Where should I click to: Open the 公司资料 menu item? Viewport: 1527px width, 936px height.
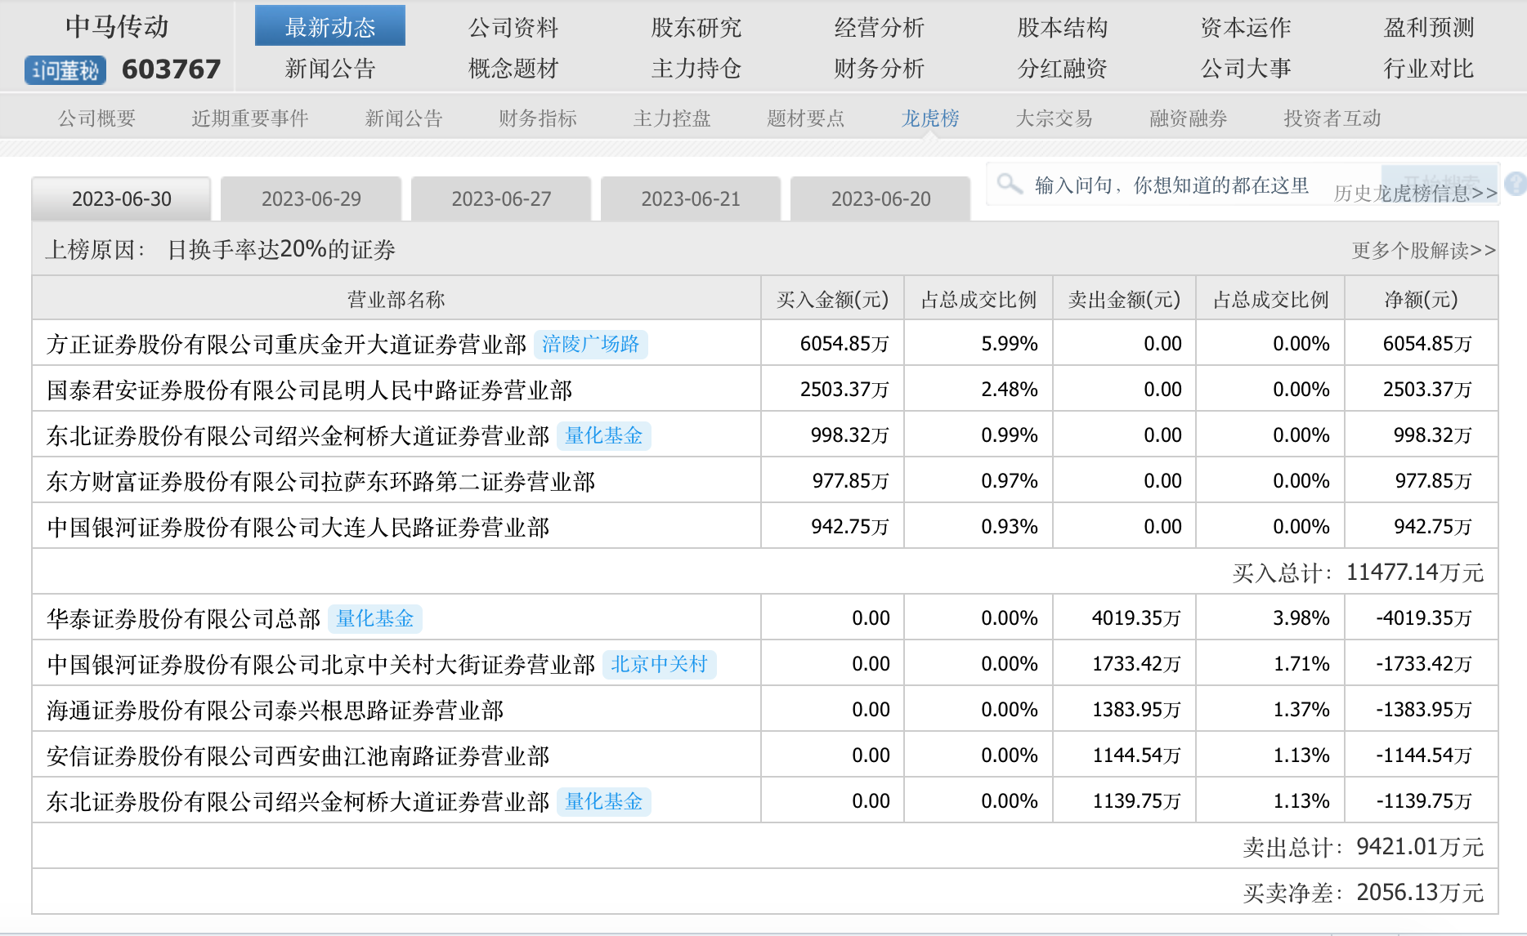point(513,28)
